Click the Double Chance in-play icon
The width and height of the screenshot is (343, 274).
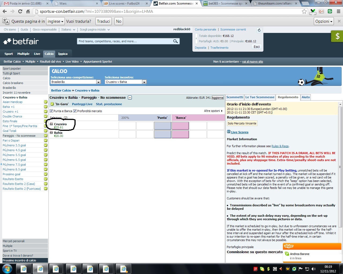point(46,116)
